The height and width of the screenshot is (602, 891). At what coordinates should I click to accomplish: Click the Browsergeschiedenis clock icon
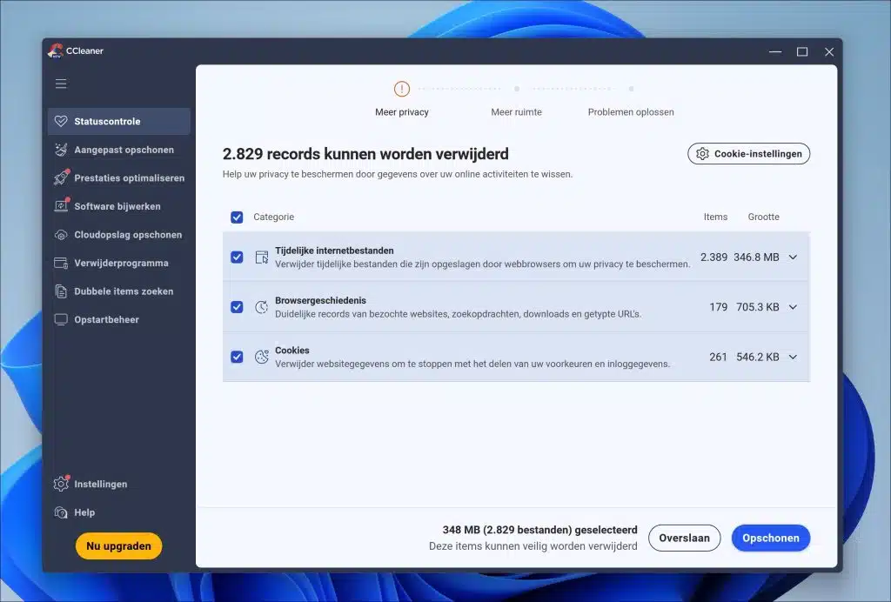pos(261,307)
